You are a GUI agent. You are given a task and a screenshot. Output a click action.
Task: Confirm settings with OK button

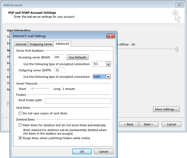coord(82,152)
